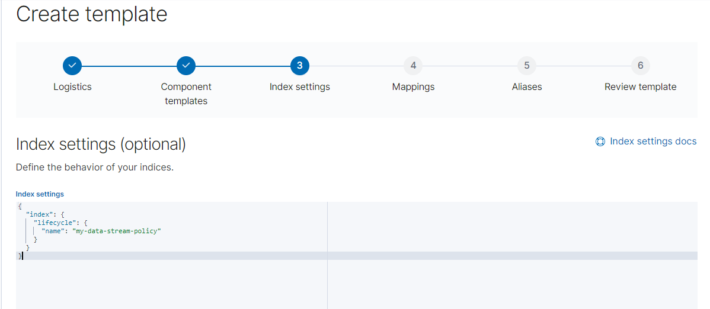
Task: Click the Component templates checkmark circle
Action: pos(186,66)
